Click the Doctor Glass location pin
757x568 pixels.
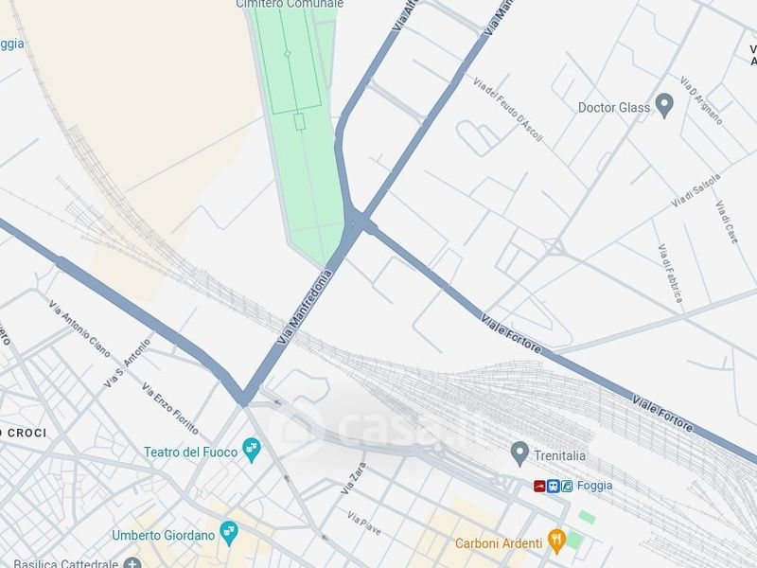664,105
